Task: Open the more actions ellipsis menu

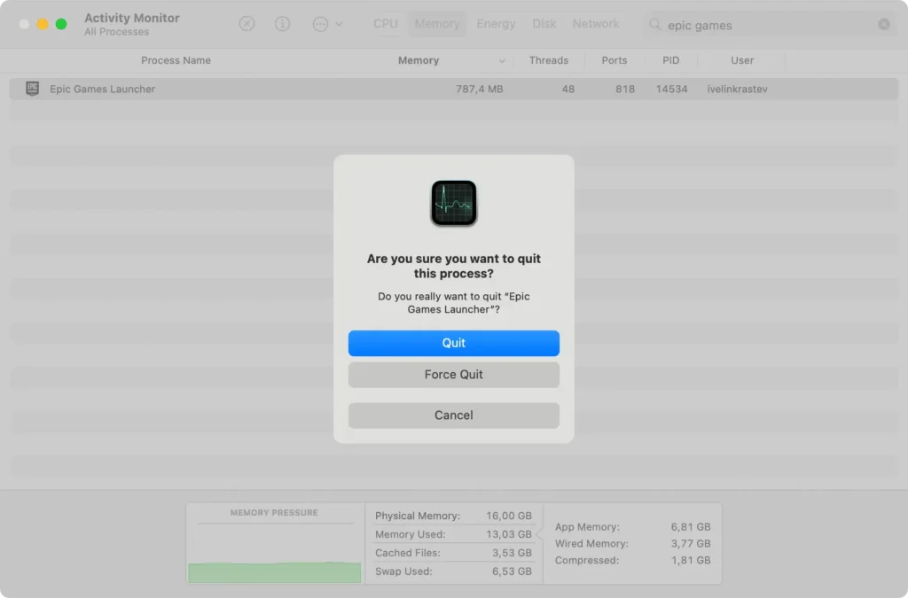Action: tap(327, 24)
